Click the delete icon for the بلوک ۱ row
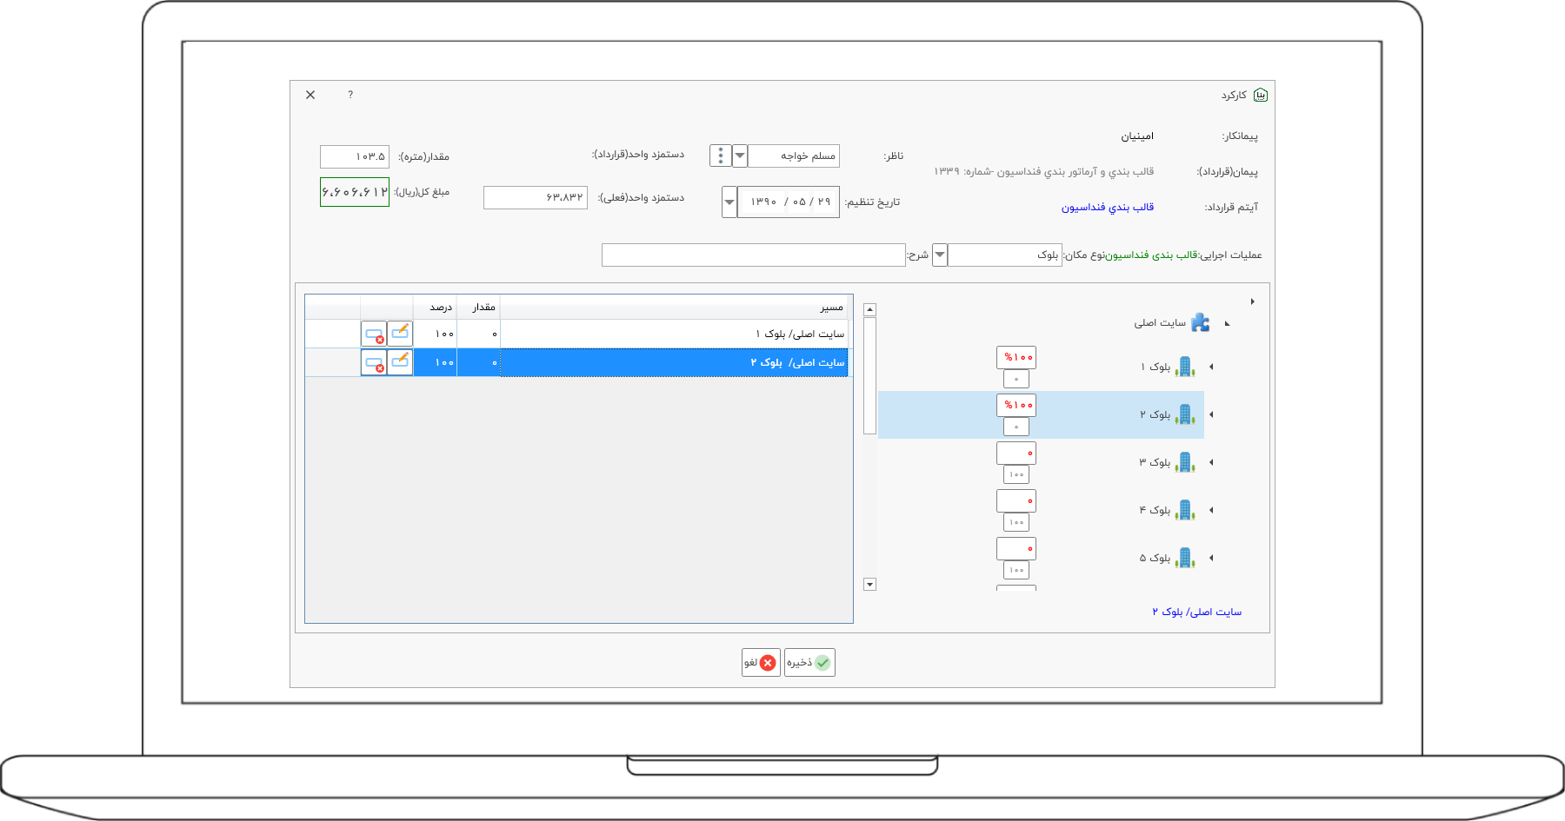 coord(374,334)
